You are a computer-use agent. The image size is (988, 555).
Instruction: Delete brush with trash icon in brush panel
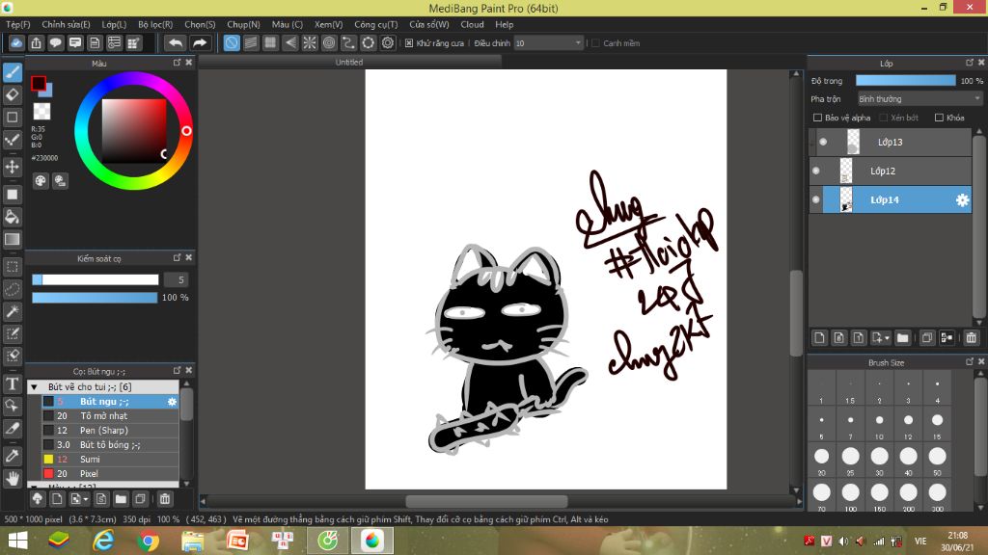pyautogui.click(x=164, y=499)
